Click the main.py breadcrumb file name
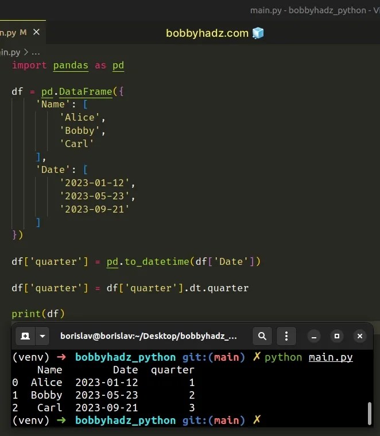 (10, 52)
